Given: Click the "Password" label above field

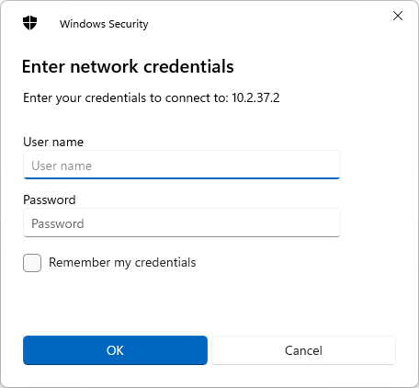Looking at the screenshot, I should tap(50, 200).
